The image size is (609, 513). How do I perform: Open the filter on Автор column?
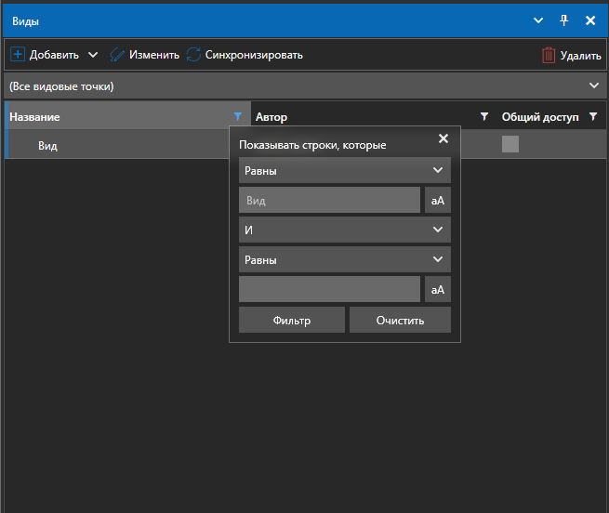[x=483, y=117]
